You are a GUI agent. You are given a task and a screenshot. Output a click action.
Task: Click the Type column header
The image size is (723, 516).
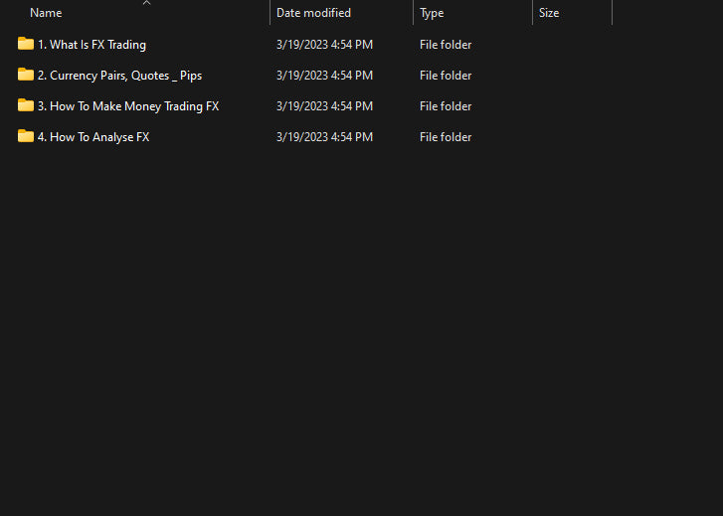click(432, 13)
